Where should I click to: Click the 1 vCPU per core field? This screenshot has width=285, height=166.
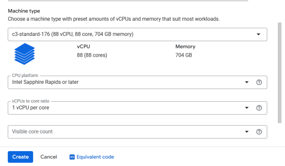31,108
